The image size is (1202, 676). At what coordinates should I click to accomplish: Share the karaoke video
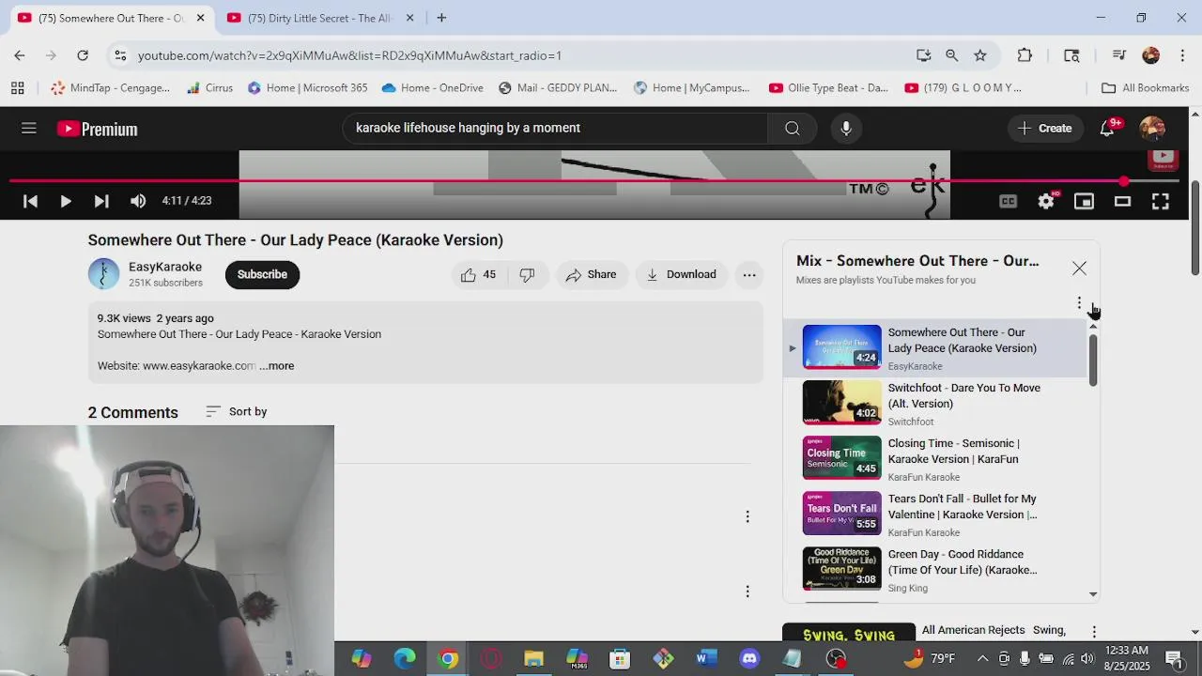(592, 274)
